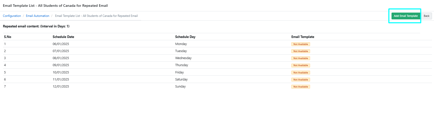Image resolution: width=434 pixels, height=126 pixels.
Task: Click the current Email Template List breadcrumb text
Action: point(96,16)
